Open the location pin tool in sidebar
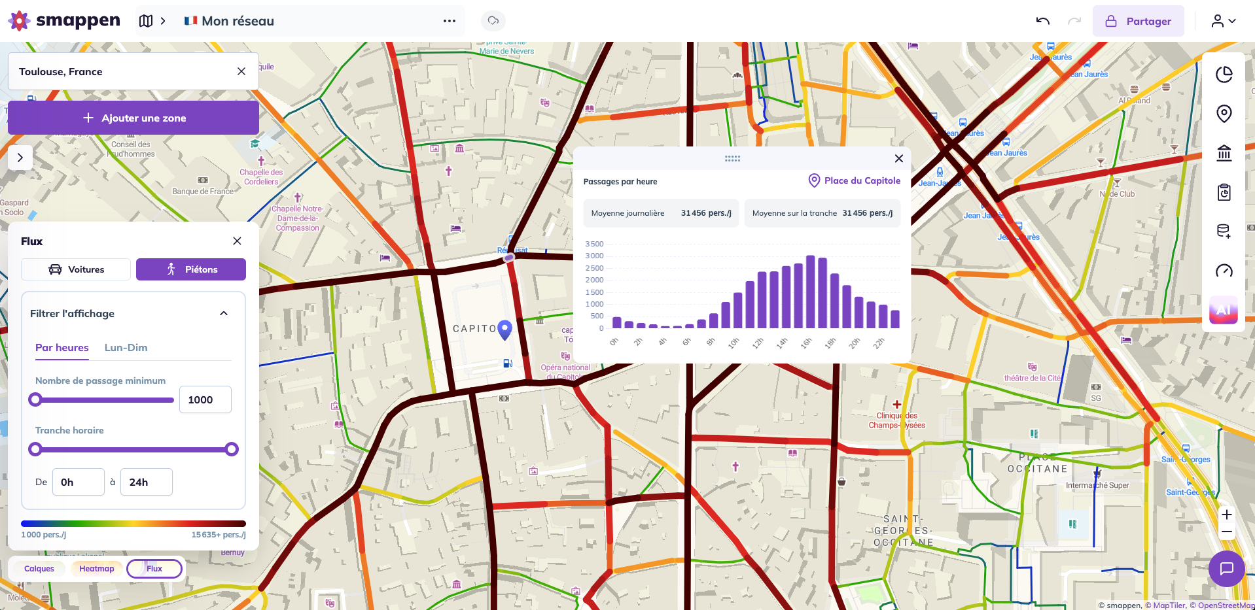 [x=1224, y=114]
